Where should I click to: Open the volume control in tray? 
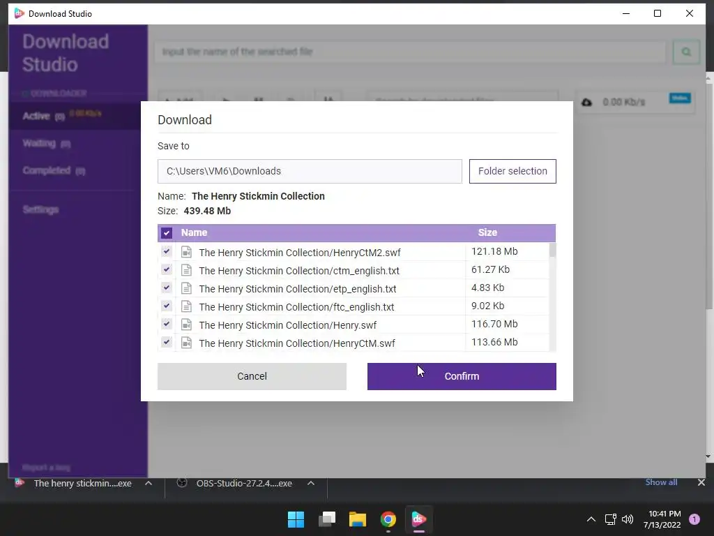point(628,519)
